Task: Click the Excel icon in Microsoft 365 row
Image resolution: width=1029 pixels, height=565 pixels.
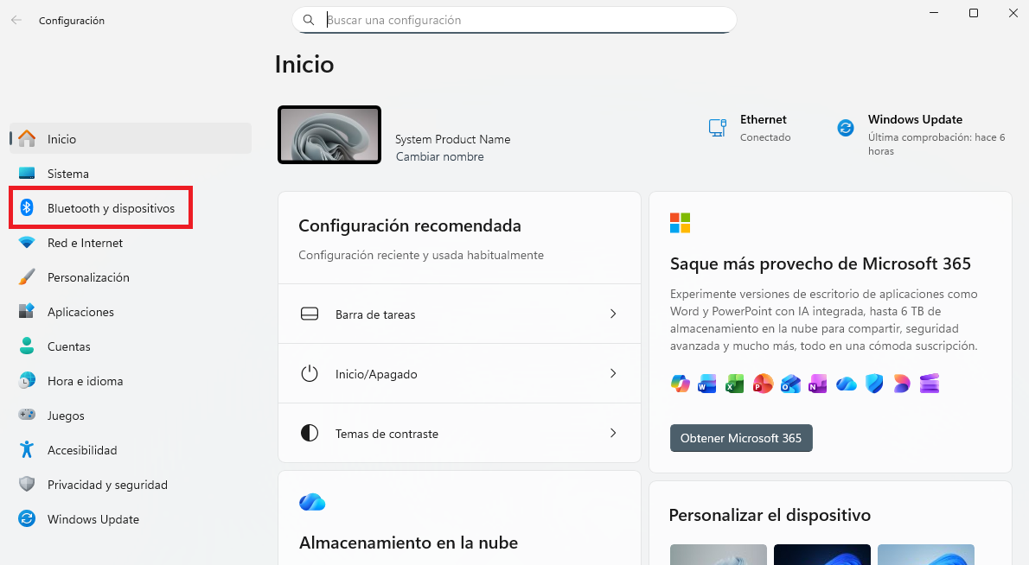Action: point(735,384)
